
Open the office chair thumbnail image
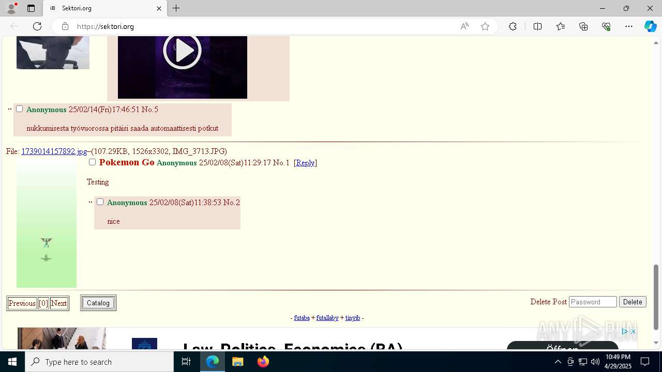pyautogui.click(x=53, y=53)
